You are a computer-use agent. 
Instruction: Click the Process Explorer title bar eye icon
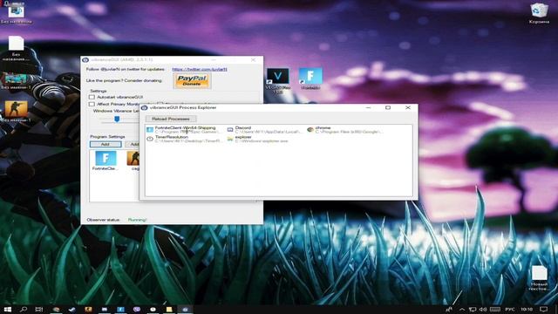(145, 107)
